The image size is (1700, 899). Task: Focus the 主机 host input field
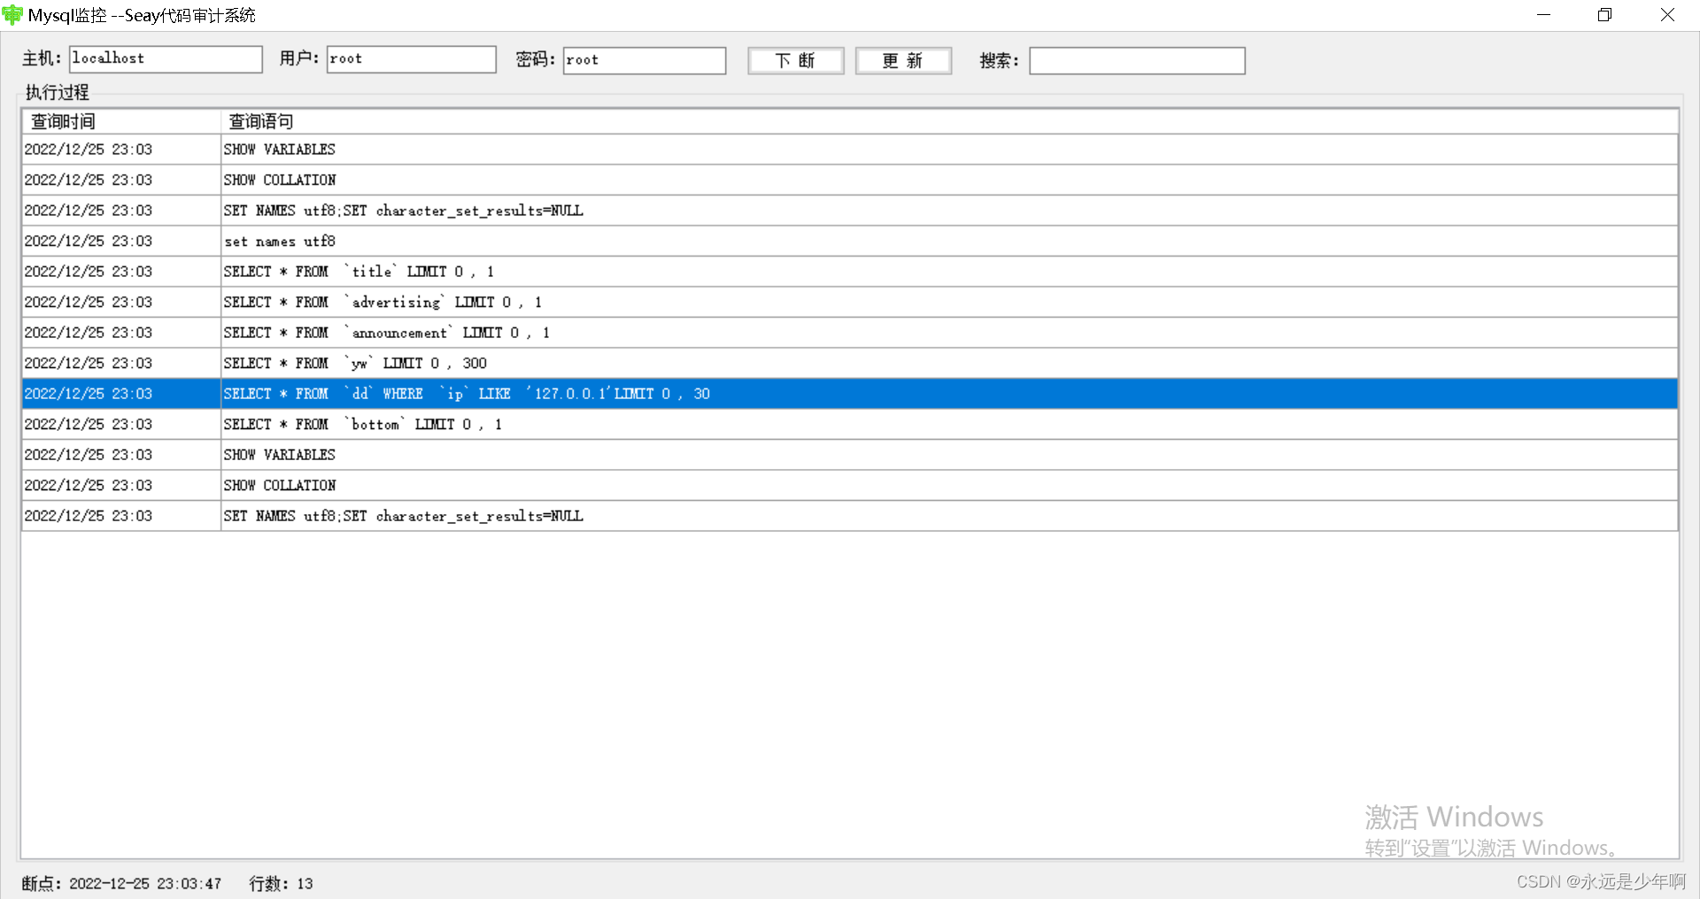(166, 59)
